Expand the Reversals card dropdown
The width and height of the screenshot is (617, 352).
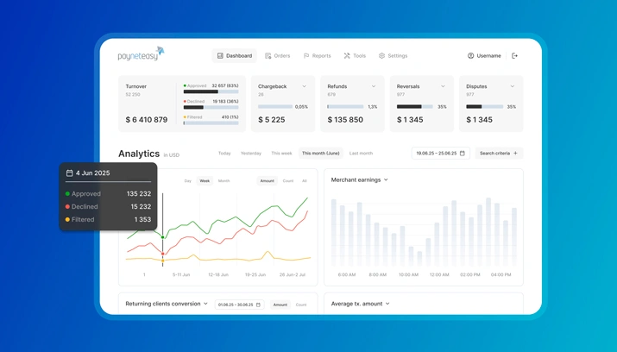point(443,86)
